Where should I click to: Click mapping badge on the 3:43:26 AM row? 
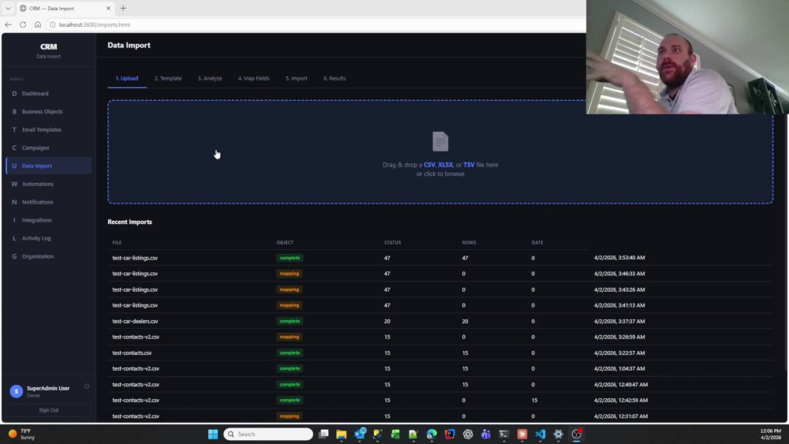click(290, 289)
